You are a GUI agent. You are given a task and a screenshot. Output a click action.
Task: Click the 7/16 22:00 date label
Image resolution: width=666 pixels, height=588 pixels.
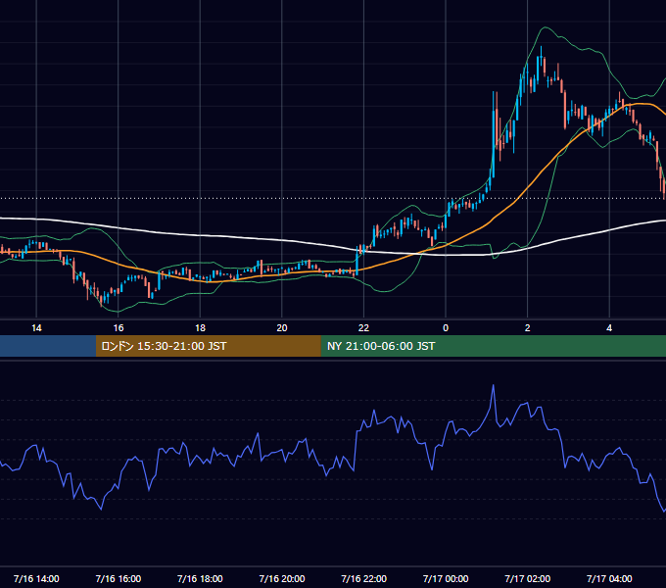tap(363, 578)
